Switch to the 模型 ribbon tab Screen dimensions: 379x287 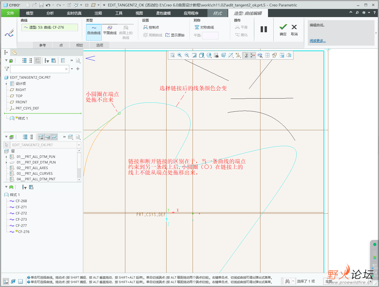click(30, 13)
